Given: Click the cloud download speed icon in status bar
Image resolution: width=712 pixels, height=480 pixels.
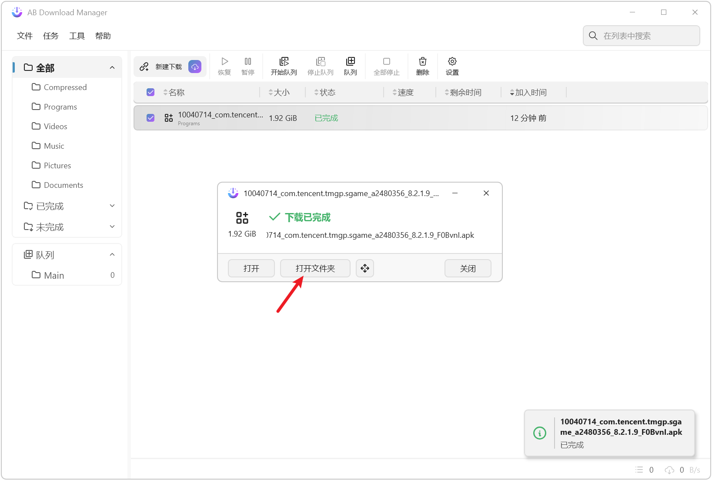Looking at the screenshot, I should pyautogui.click(x=669, y=470).
